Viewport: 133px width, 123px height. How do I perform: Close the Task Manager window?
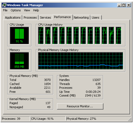click(x=129, y=5)
